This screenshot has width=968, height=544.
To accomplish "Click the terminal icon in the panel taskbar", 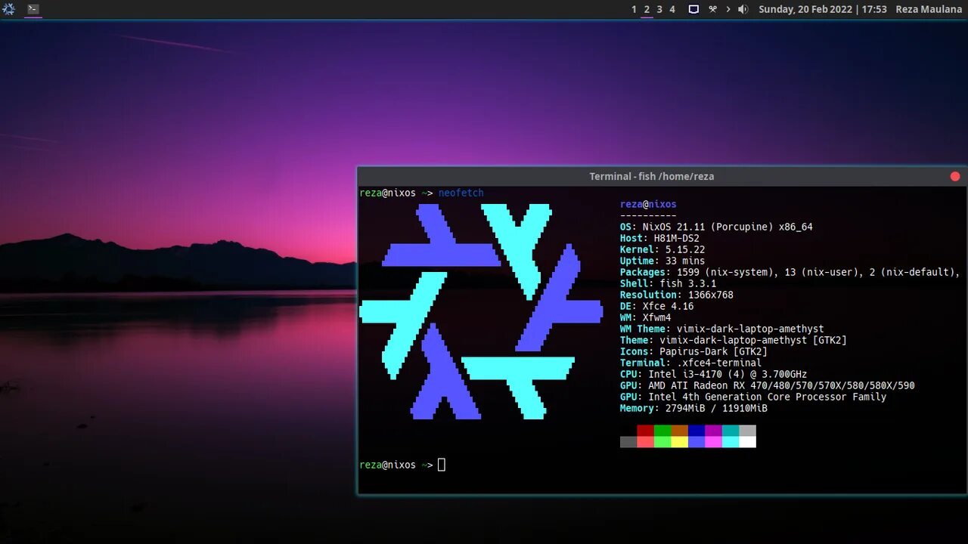I will (x=33, y=9).
